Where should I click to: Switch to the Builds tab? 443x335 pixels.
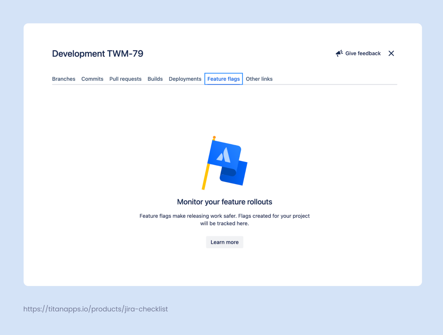[x=155, y=79]
